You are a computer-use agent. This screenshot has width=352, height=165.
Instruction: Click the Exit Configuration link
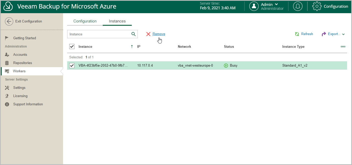pyautogui.click(x=29, y=21)
